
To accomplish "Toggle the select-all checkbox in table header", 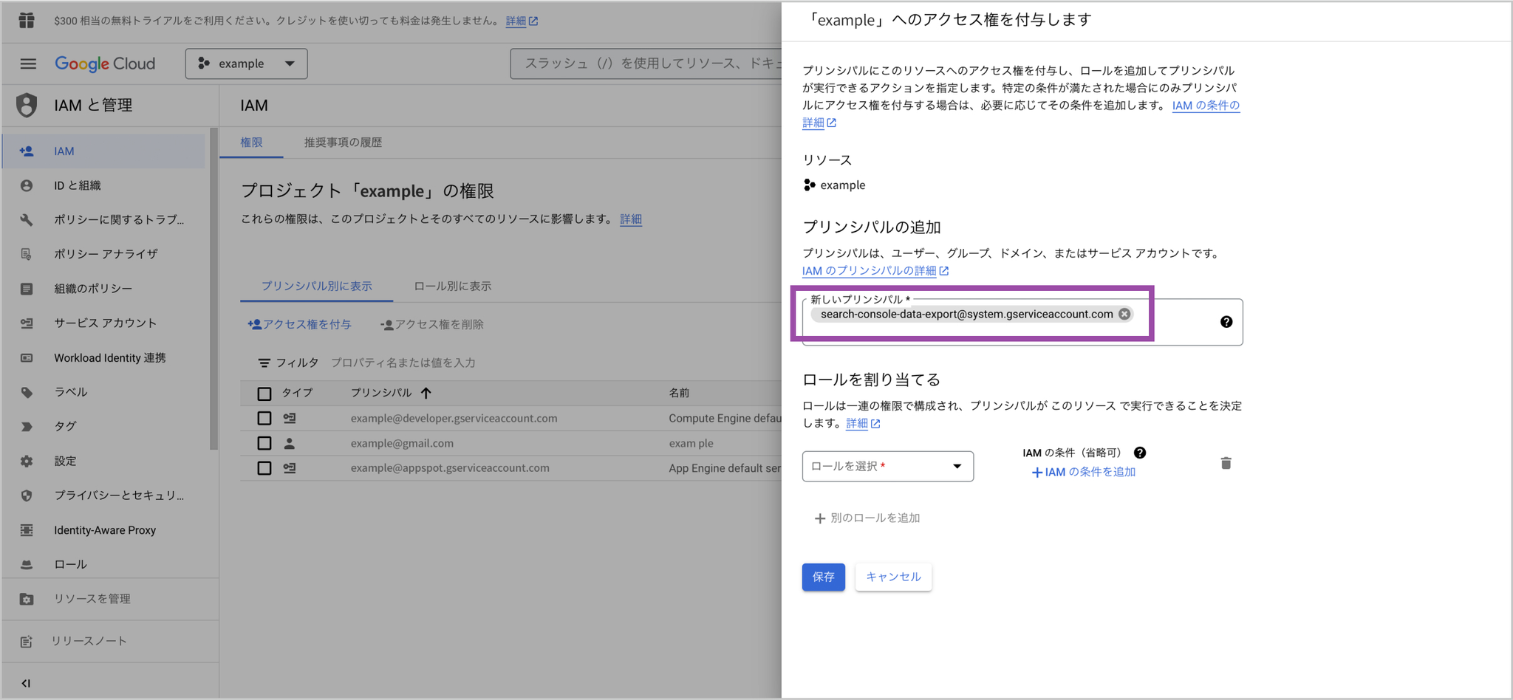I will click(264, 394).
